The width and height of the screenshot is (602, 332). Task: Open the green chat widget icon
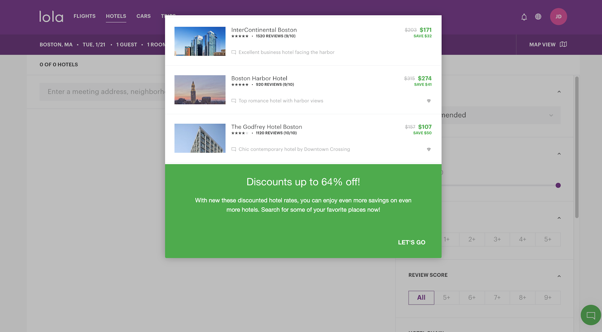coord(591,315)
